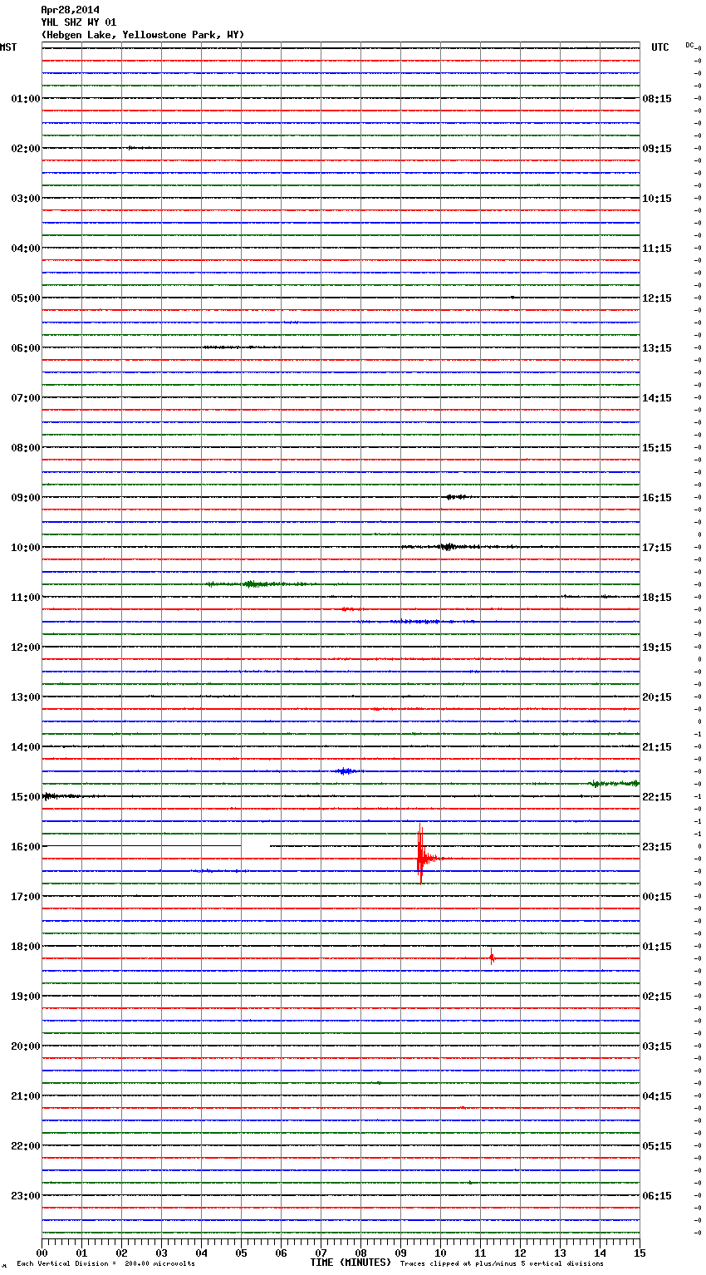Select the station code YHL SHZ WY 01
This screenshot has height=1275, width=706.
point(79,22)
